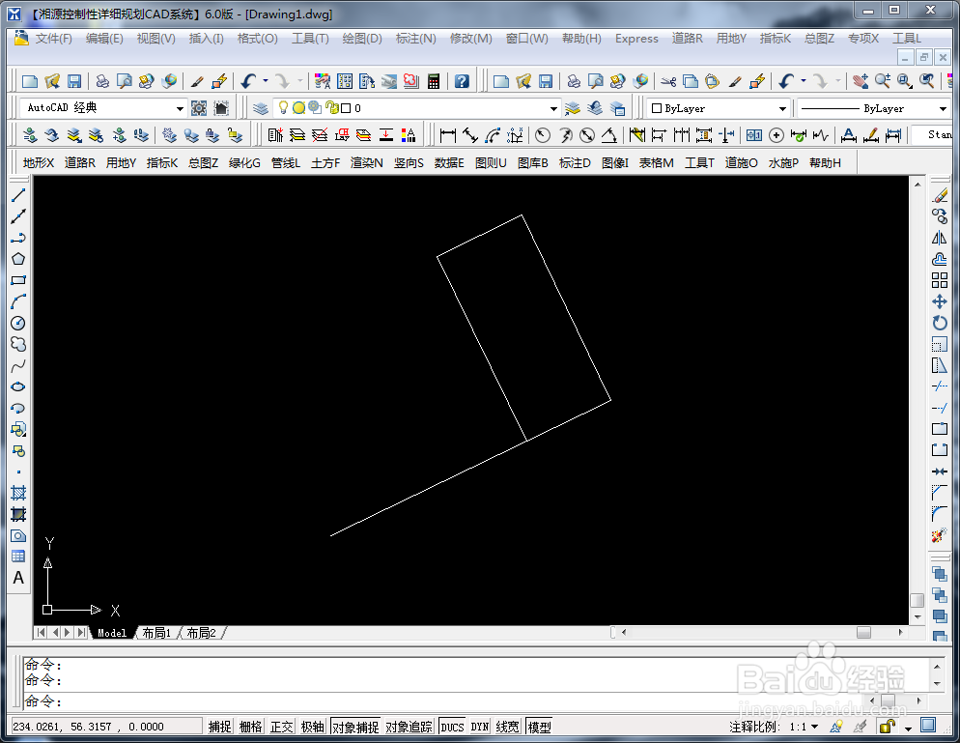Image resolution: width=960 pixels, height=743 pixels.
Task: Select the Rectangle draw tool
Action: tap(18, 280)
